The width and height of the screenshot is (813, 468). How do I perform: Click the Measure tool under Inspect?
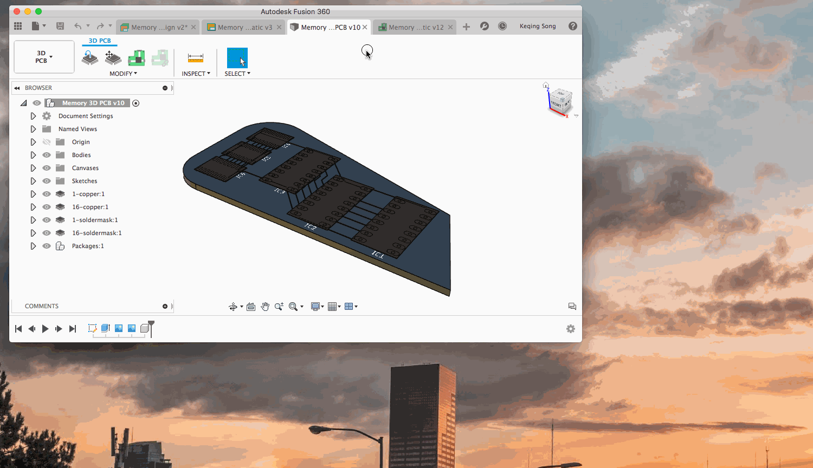pos(195,58)
